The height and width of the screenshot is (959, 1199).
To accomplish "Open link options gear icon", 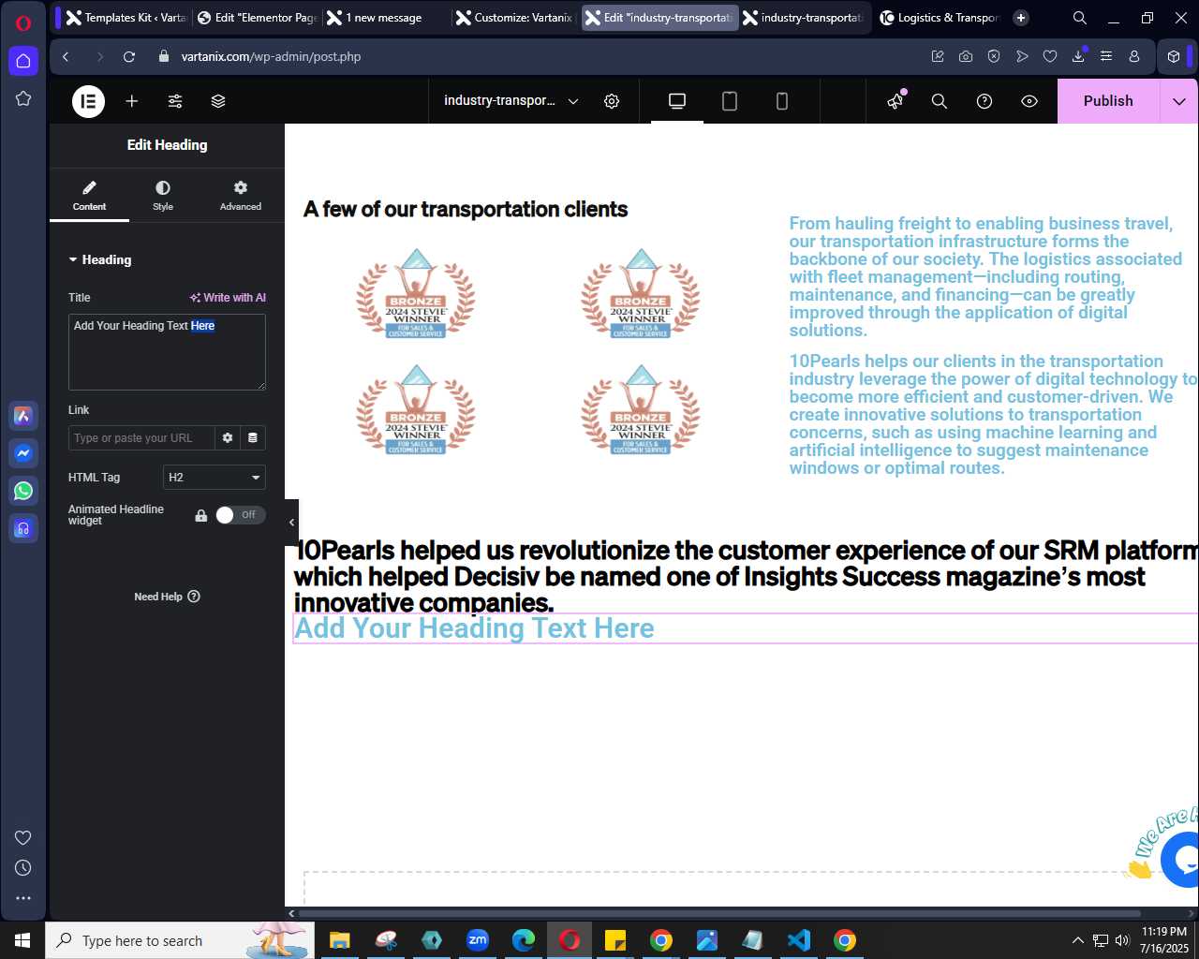I will (228, 437).
